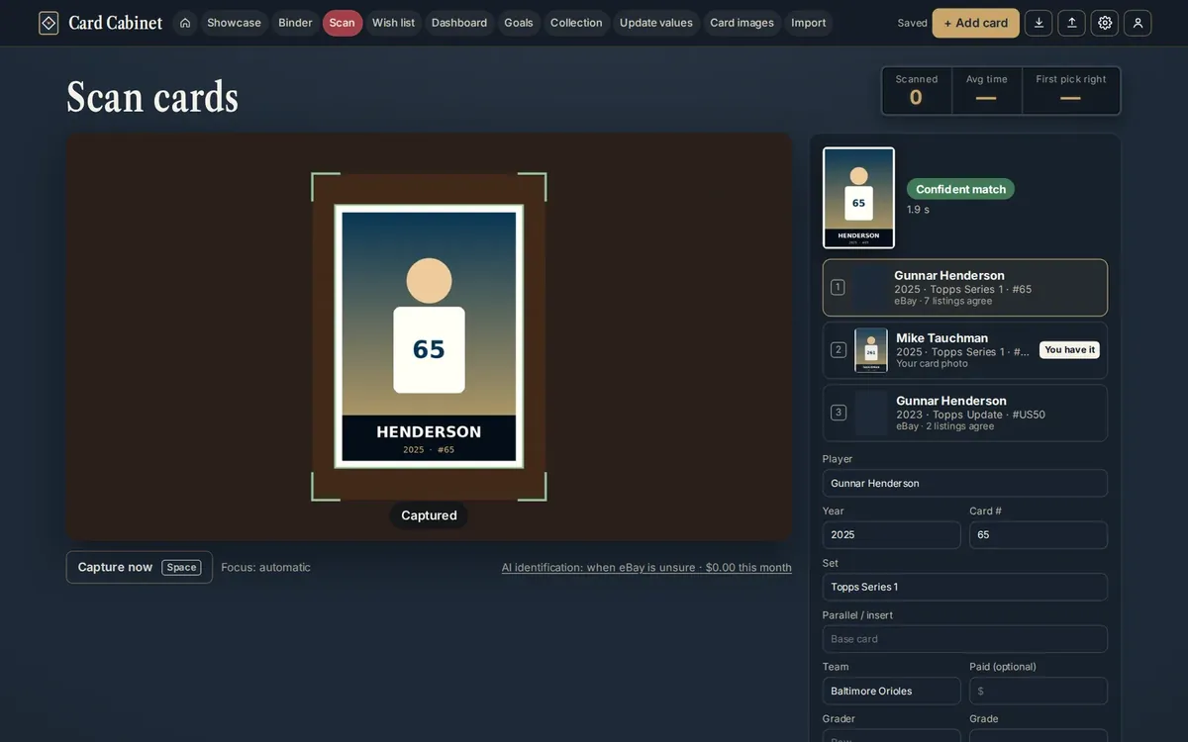Viewport: 1188px width, 742px height.
Task: Click the captured card in camera preview
Action: (x=429, y=336)
